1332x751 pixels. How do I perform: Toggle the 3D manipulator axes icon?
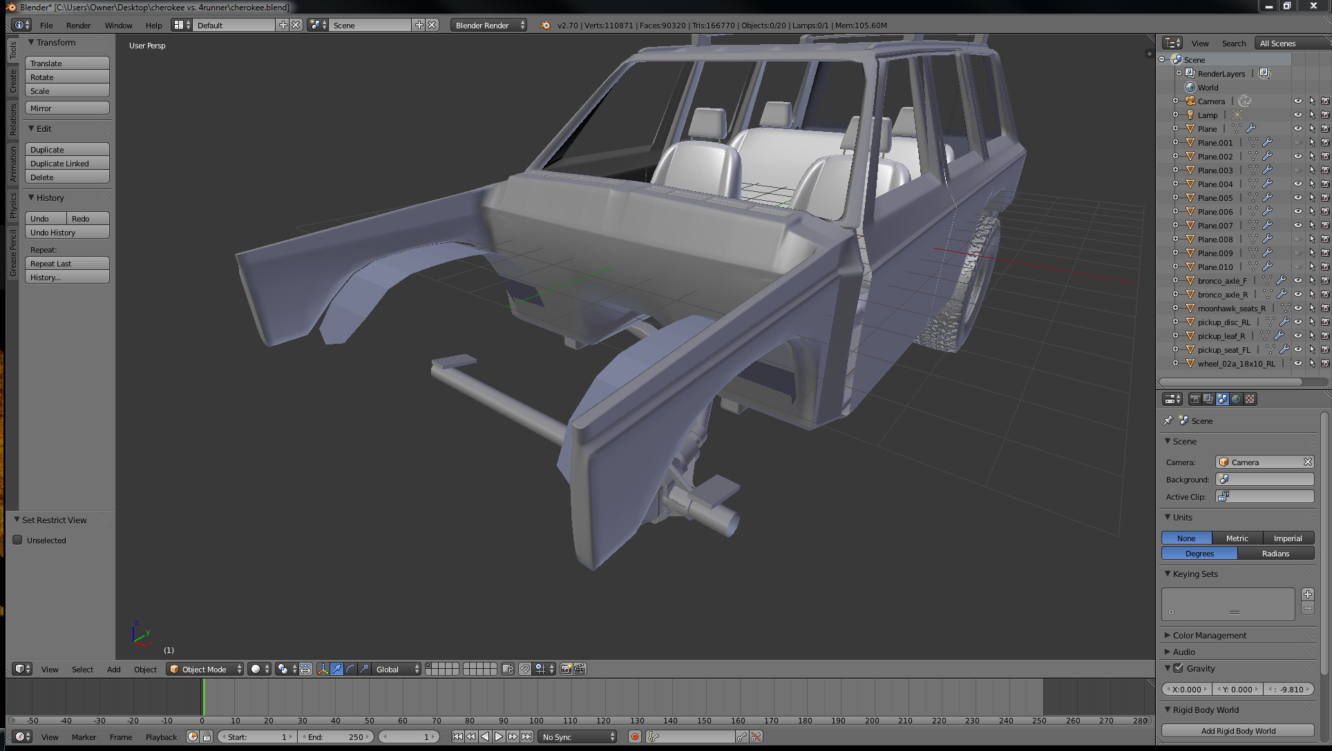tap(323, 669)
